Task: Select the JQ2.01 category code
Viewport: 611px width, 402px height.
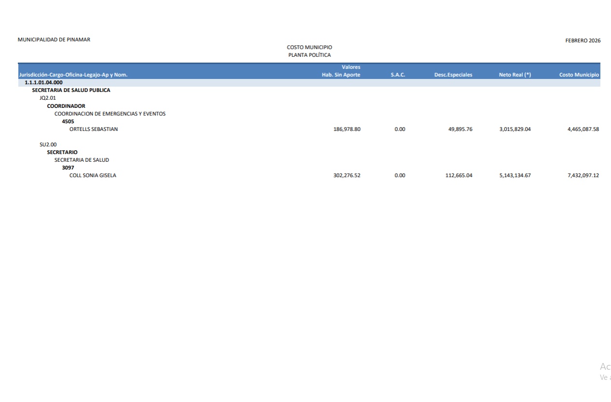Action: click(48, 98)
